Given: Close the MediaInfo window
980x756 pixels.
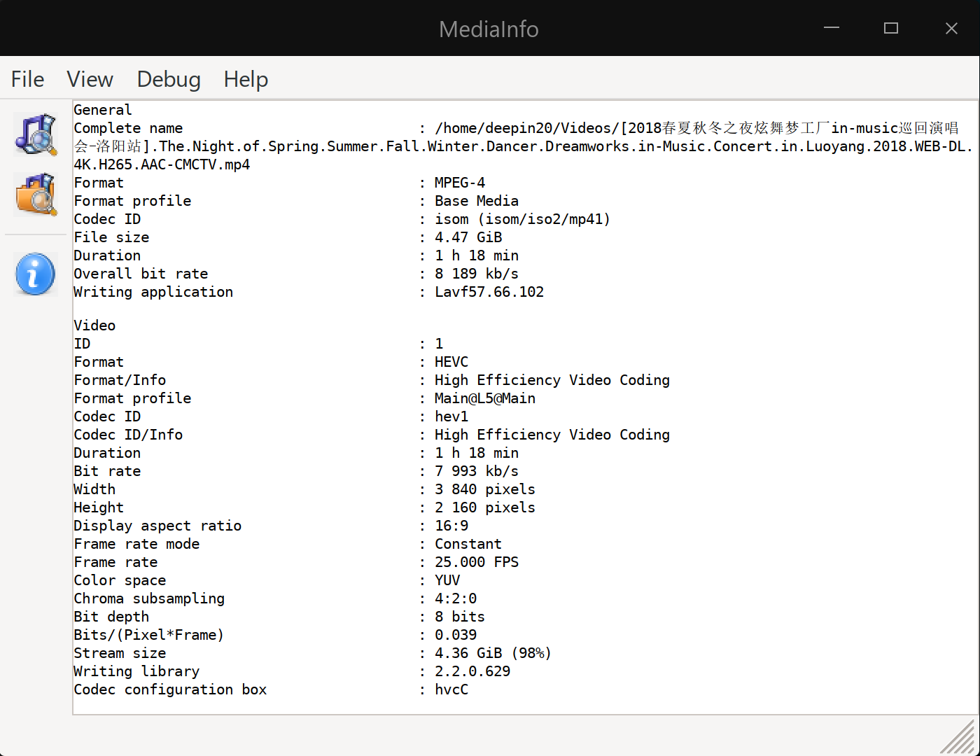Looking at the screenshot, I should (951, 28).
